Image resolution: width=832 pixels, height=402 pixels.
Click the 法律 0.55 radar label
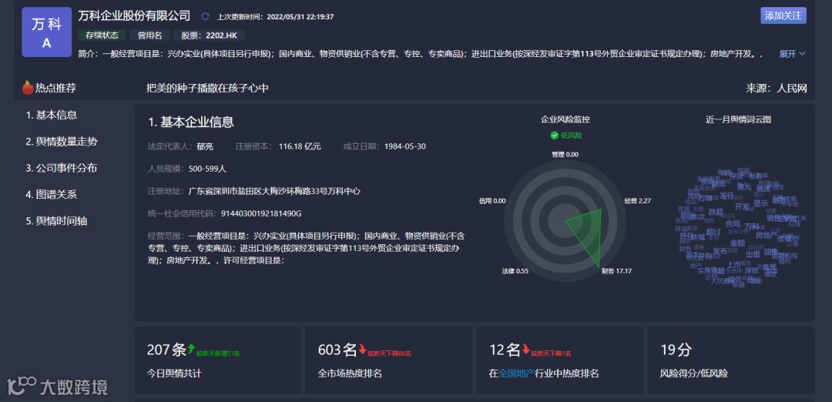(515, 271)
